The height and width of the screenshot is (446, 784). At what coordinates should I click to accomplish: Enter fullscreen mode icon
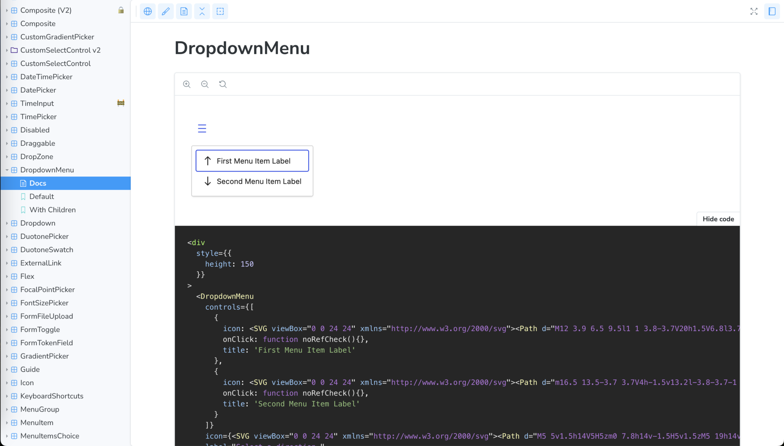tap(754, 11)
